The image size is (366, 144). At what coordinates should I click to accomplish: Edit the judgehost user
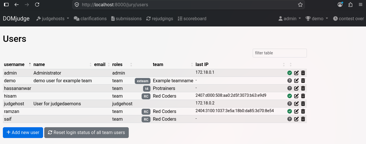pyautogui.click(x=296, y=104)
